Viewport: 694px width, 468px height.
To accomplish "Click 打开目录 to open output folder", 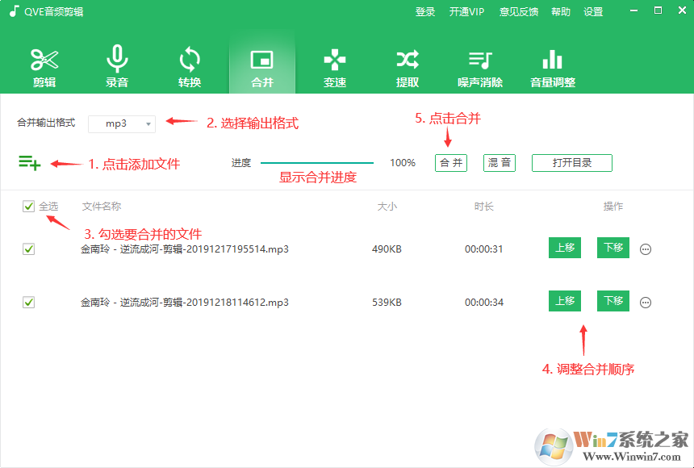I will (x=571, y=162).
